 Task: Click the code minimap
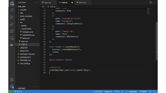(151, 11)
